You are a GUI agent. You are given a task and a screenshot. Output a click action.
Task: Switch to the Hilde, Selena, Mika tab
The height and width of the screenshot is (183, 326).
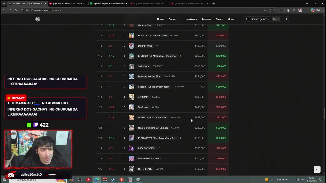click(x=149, y=4)
